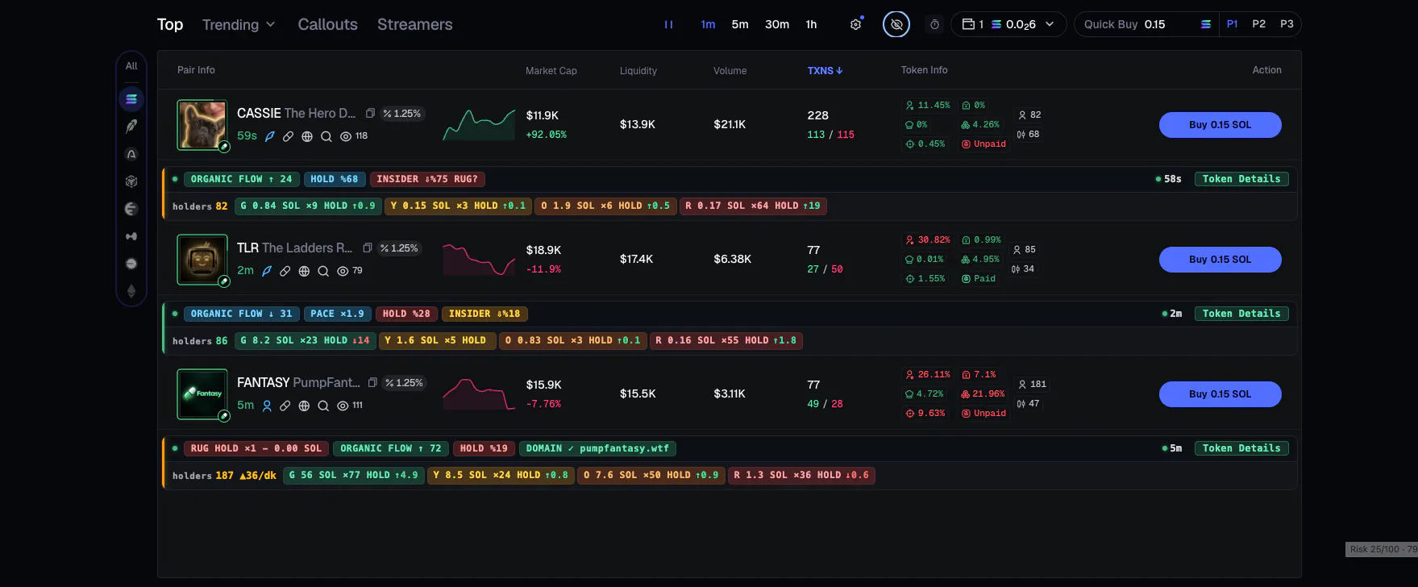This screenshot has width=1418, height=587.
Task: Sort by the Liquidity column header
Action: point(638,71)
